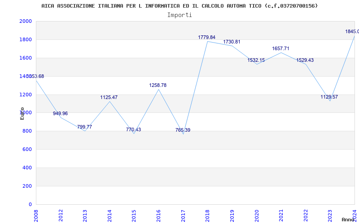Click the 2015 year axis label

point(134,216)
